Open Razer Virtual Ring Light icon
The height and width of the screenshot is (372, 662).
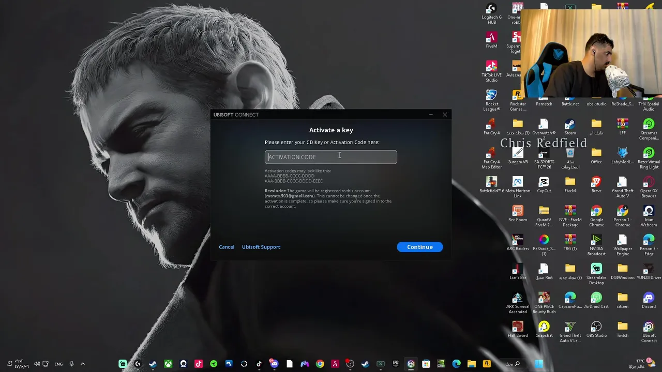point(649,159)
